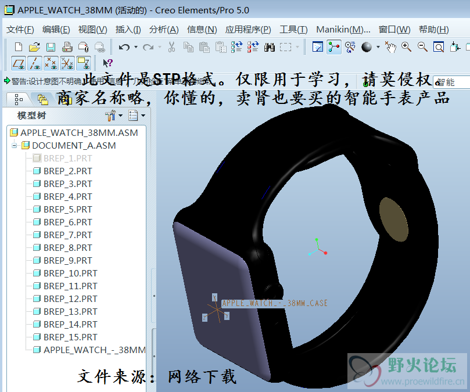
Task: Open the 分析(A) menu
Action: 164,30
